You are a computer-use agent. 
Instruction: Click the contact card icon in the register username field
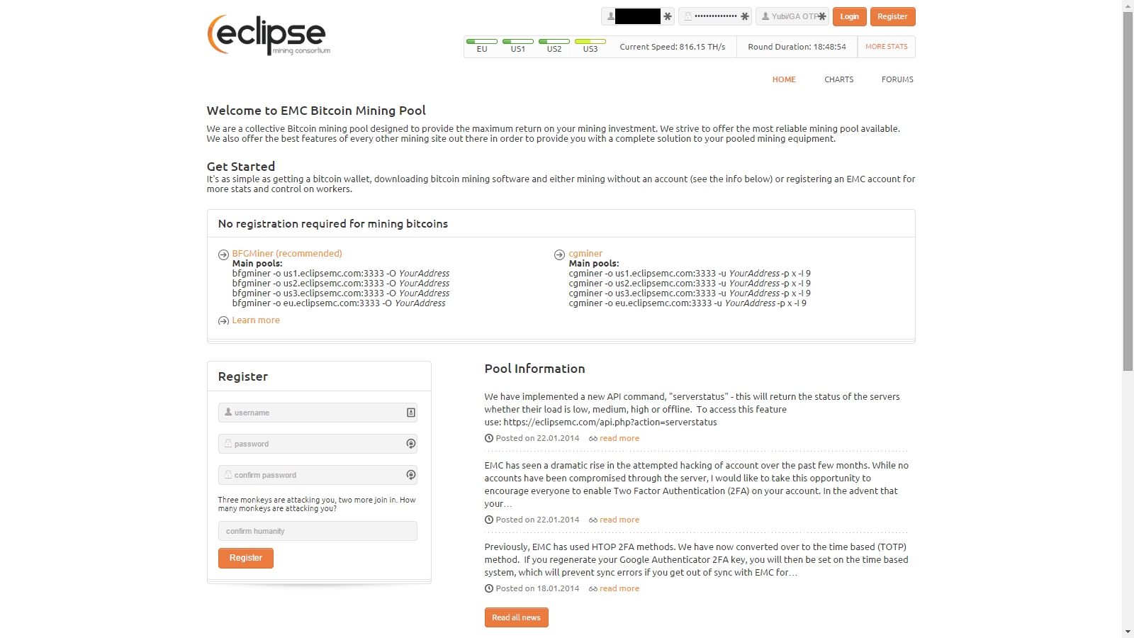410,413
